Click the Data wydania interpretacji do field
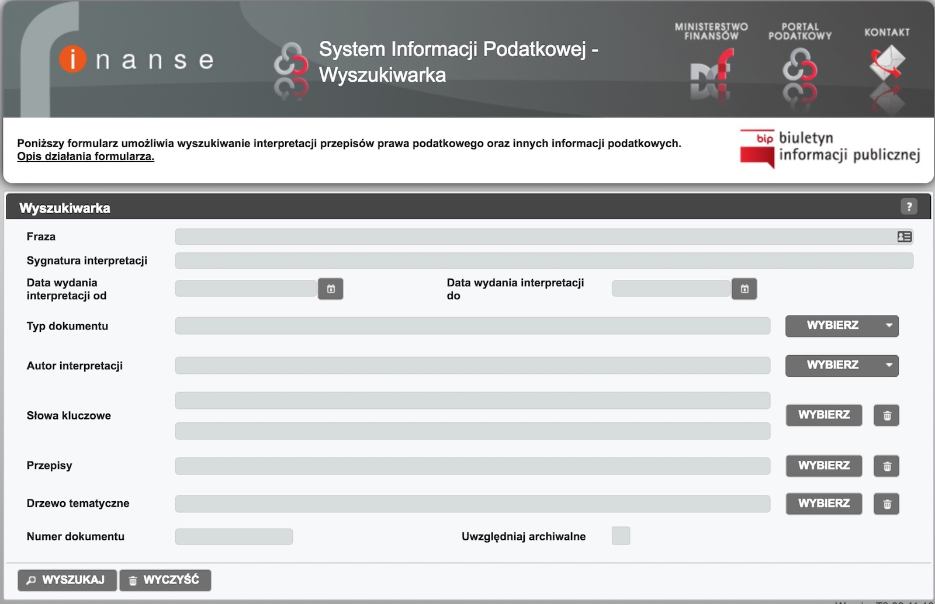The image size is (935, 604). (671, 289)
